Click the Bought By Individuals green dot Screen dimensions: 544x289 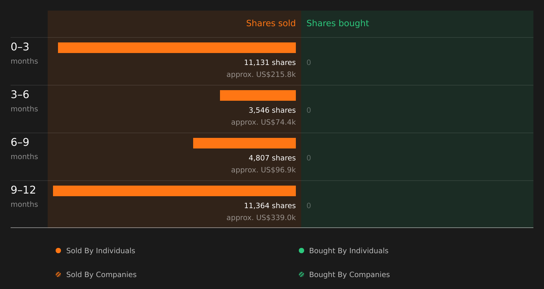[x=301, y=251]
